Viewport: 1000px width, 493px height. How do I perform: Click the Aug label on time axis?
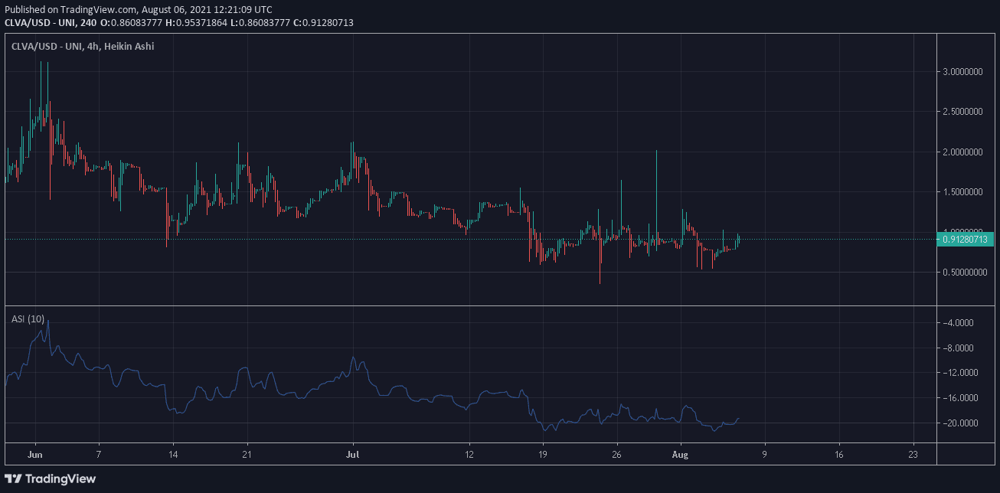pos(681,454)
